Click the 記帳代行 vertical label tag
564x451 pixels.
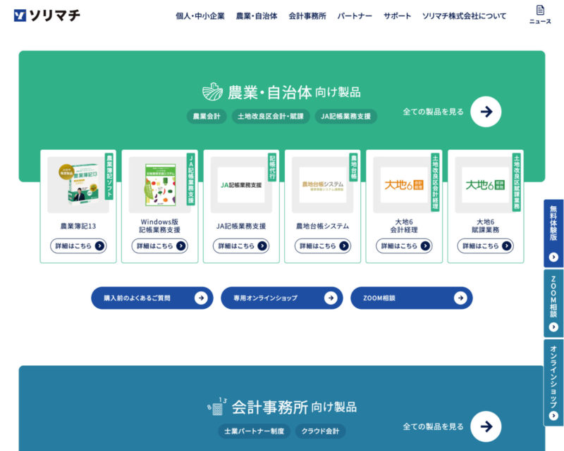click(272, 167)
